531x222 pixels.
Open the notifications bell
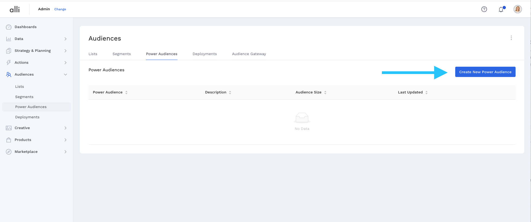pyautogui.click(x=501, y=9)
